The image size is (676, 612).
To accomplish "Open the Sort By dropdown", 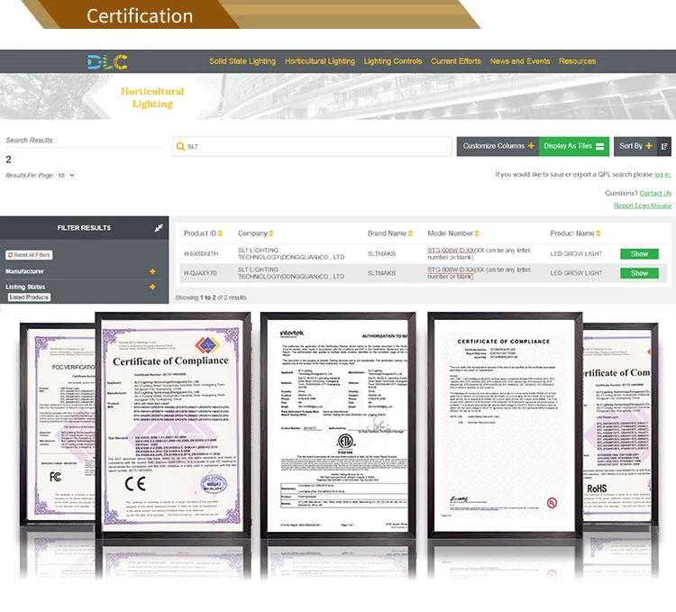I will click(x=635, y=146).
